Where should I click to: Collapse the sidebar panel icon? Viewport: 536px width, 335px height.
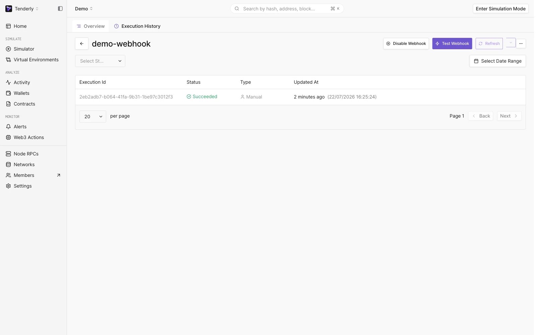coord(60,9)
